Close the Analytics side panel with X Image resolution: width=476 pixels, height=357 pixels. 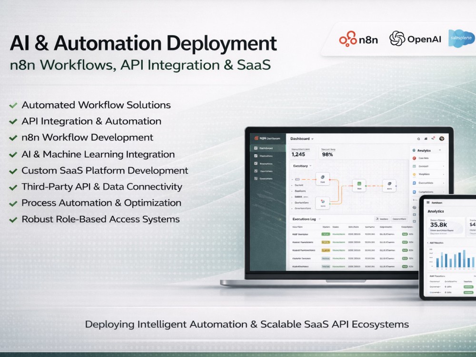(440, 150)
